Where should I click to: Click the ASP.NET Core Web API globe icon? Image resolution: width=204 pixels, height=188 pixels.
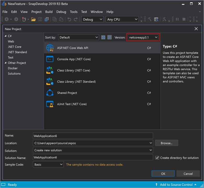pos(50,48)
